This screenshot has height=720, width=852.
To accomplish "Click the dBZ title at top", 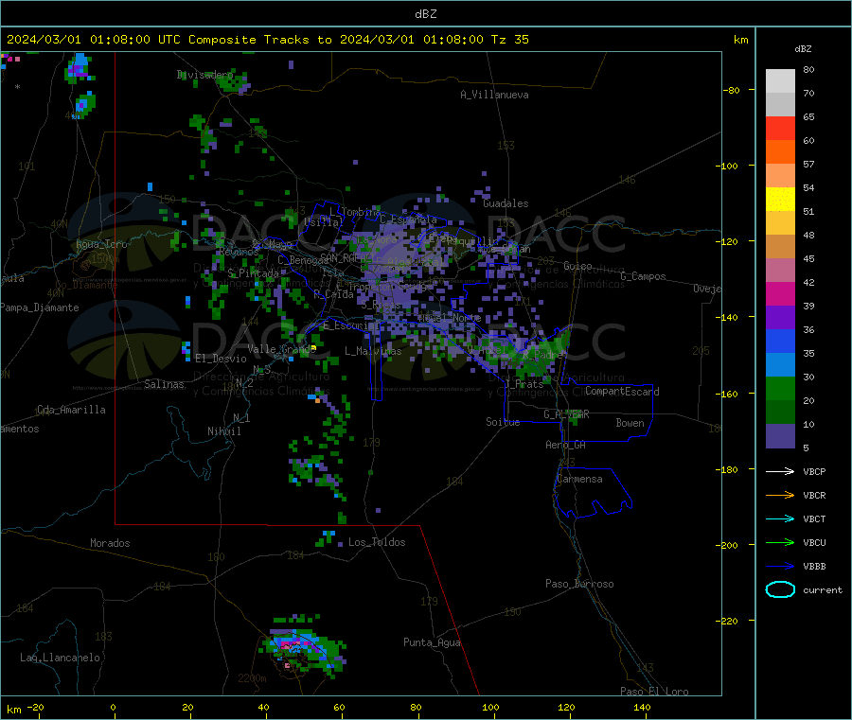I will point(425,14).
